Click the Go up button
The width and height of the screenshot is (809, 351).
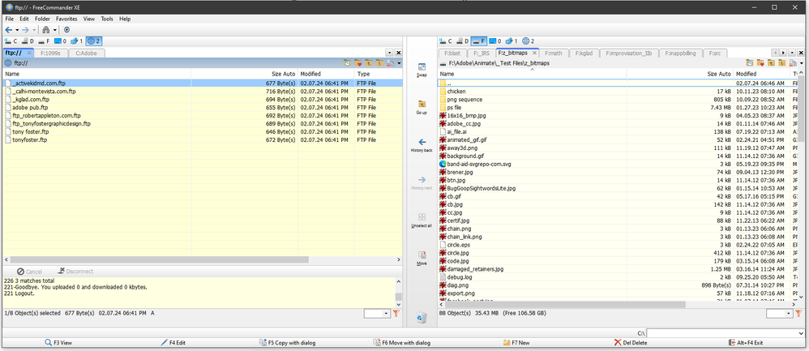(x=422, y=107)
